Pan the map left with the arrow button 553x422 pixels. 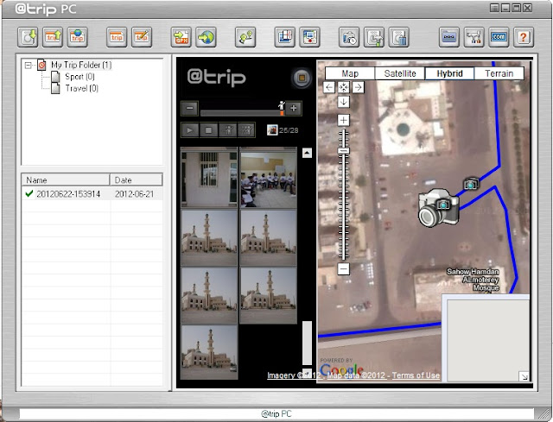click(329, 87)
